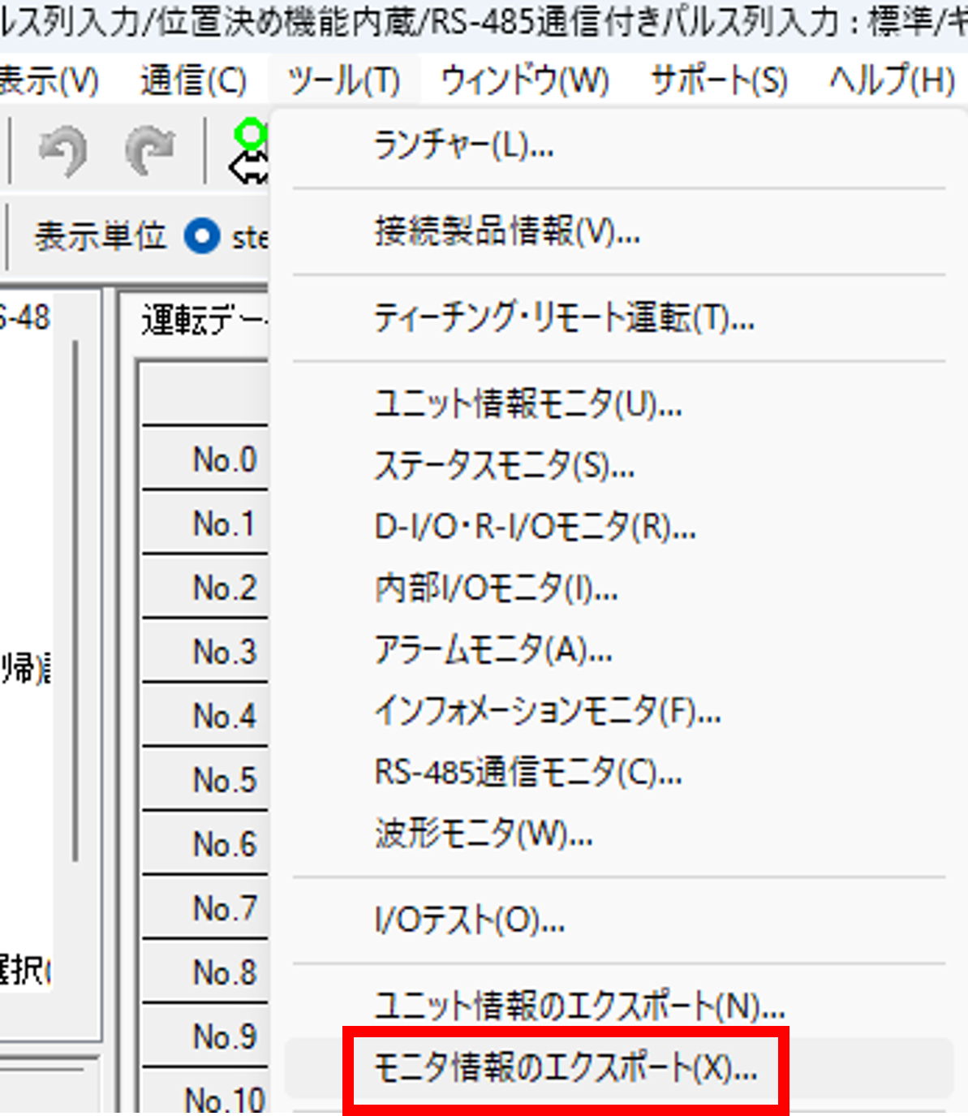Select row header No.10
This screenshot has width=968, height=1116.
click(205, 1092)
